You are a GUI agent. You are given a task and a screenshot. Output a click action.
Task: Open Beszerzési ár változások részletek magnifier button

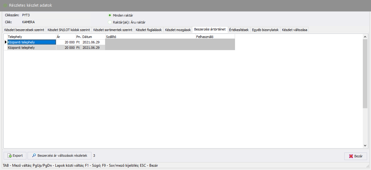[x=59, y=156]
